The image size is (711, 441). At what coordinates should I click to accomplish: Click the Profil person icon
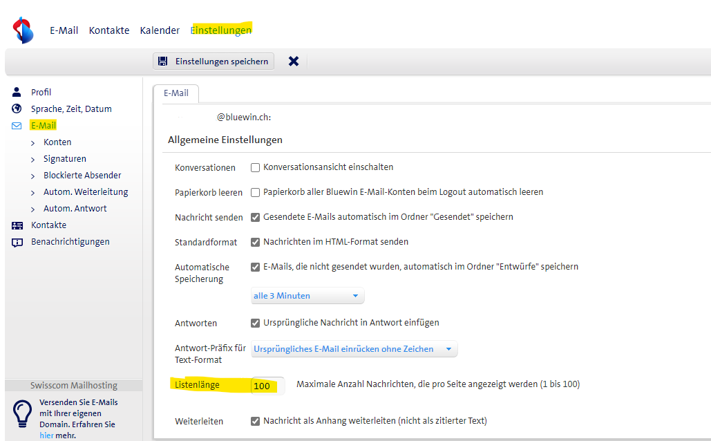pyautogui.click(x=17, y=92)
